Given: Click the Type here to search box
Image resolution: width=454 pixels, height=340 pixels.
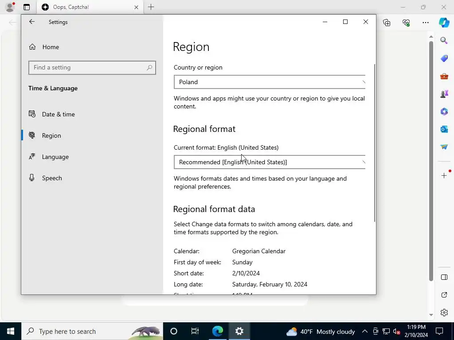Looking at the screenshot, I should point(92,331).
